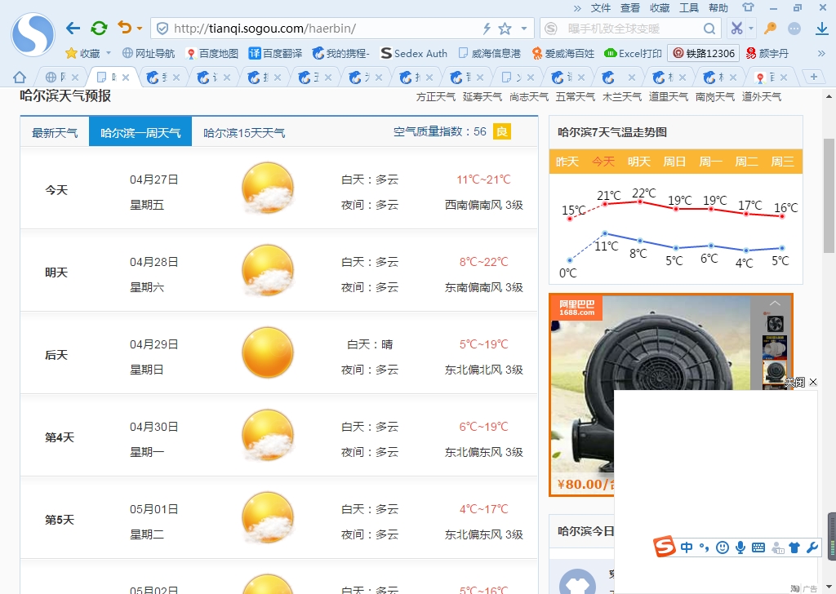Open the undo-restore dropdown arrow
The width and height of the screenshot is (836, 594).
pos(139,29)
